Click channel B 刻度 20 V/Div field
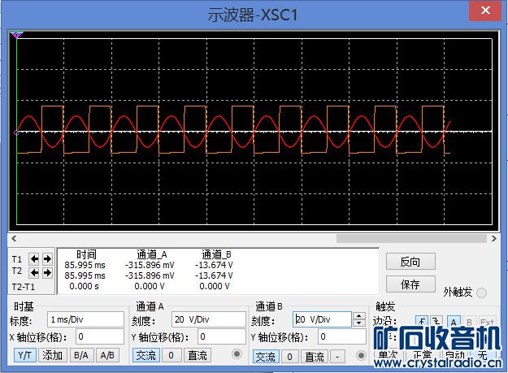 (322, 319)
